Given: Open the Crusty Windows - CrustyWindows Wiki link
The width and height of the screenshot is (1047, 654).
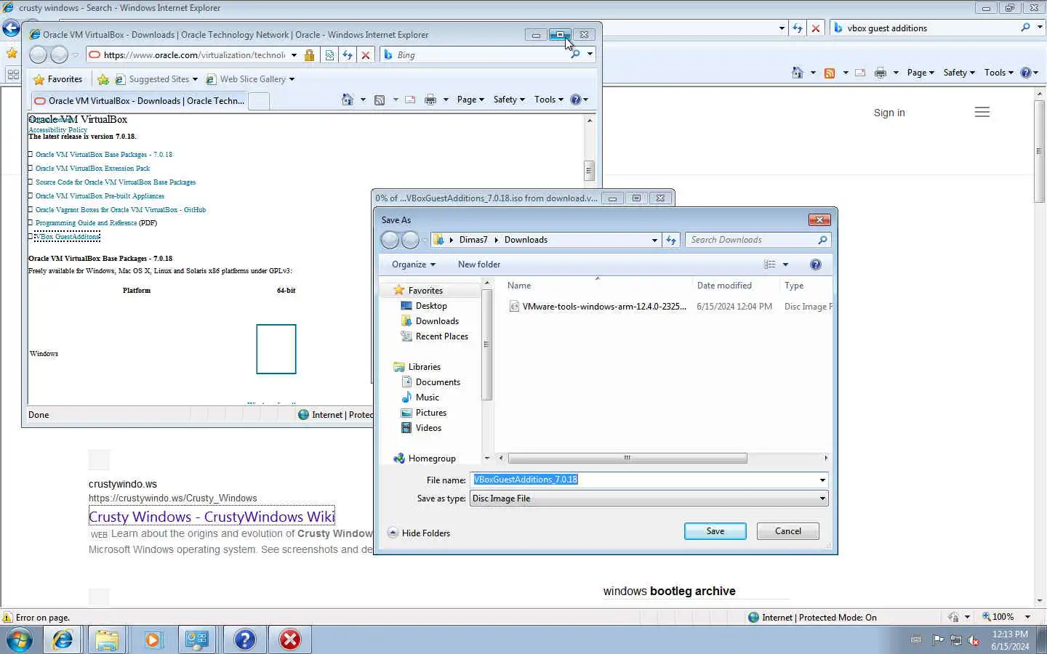Looking at the screenshot, I should pos(212,517).
